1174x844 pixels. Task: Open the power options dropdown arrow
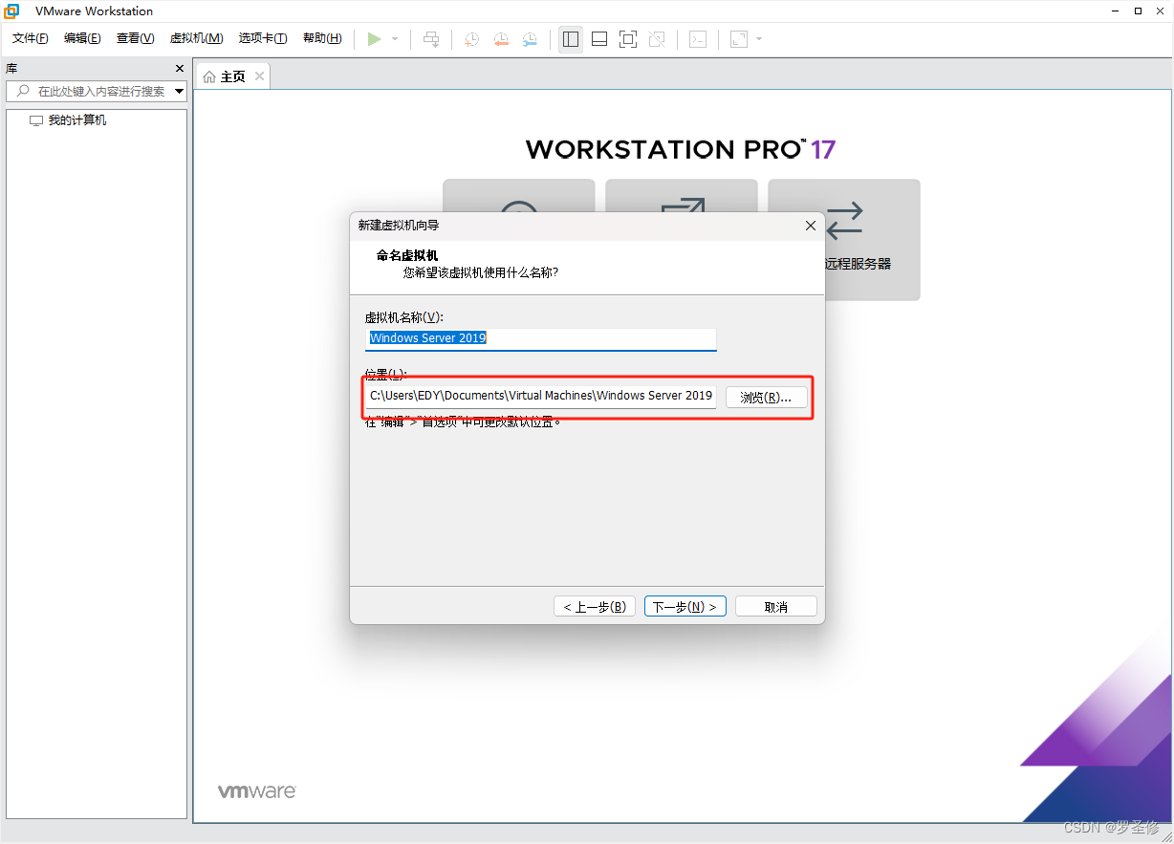coord(395,39)
